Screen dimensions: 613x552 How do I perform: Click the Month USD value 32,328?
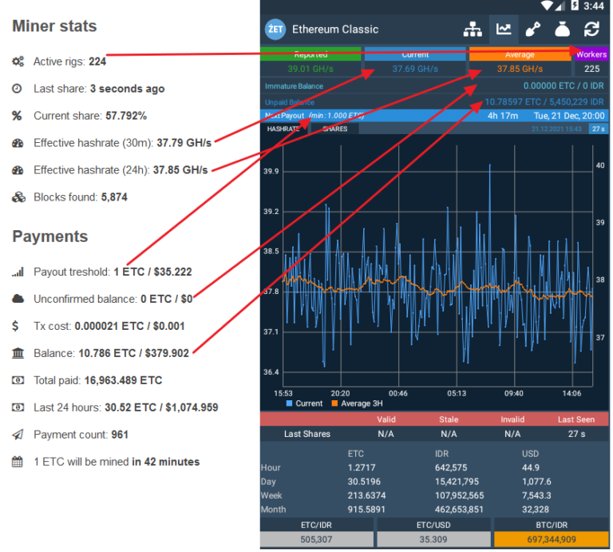(x=536, y=510)
